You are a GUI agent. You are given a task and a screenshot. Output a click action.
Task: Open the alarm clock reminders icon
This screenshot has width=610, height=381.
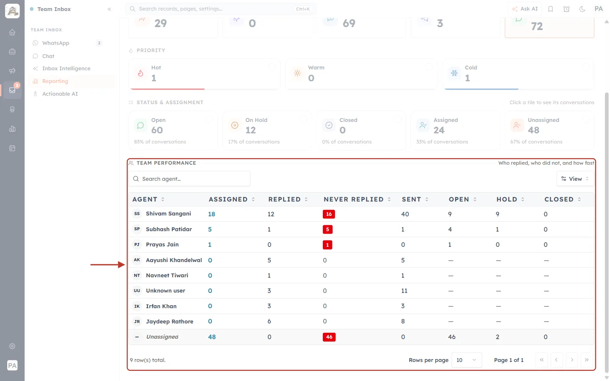(566, 9)
